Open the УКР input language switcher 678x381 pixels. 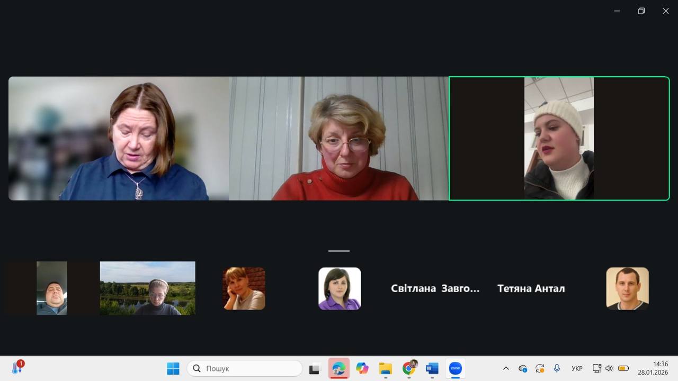coord(577,368)
